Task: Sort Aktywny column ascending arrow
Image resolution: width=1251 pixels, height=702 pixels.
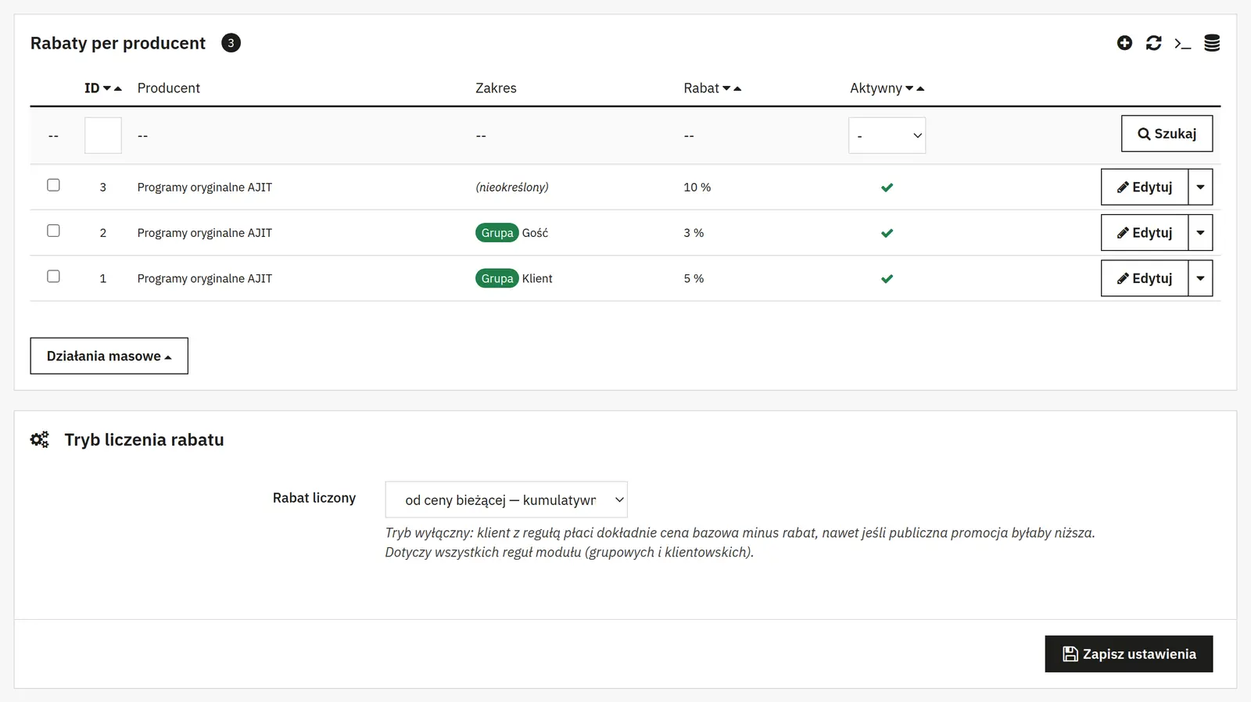Action: click(920, 88)
